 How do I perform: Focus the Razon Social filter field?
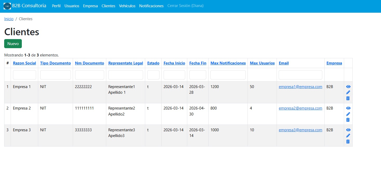tap(24, 75)
